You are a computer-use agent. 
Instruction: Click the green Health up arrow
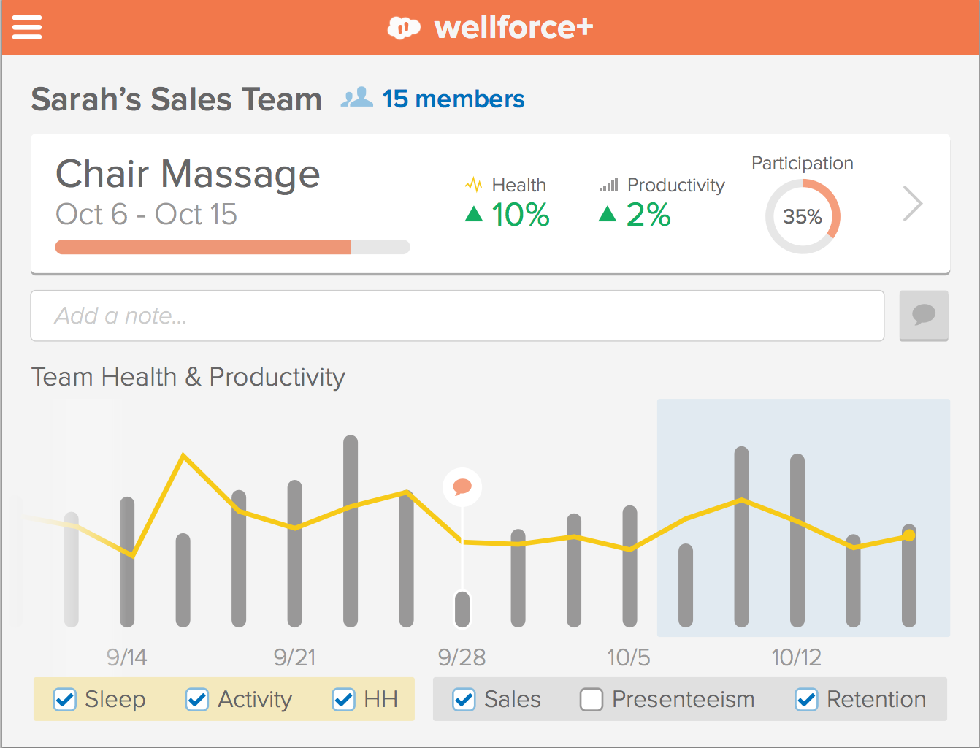tap(474, 214)
